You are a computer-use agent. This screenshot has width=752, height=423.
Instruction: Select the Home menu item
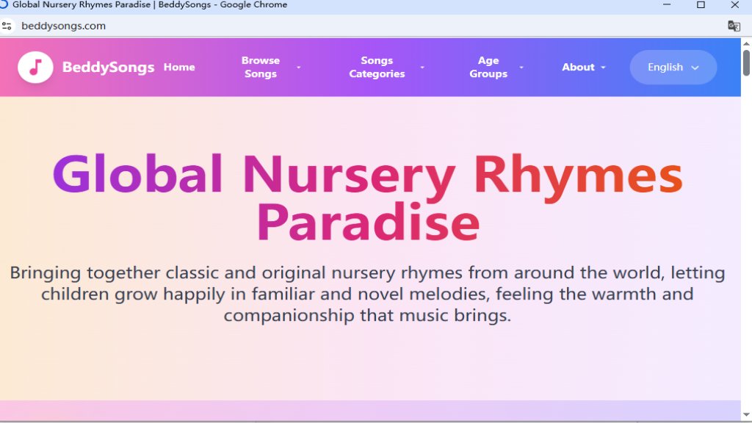click(179, 67)
